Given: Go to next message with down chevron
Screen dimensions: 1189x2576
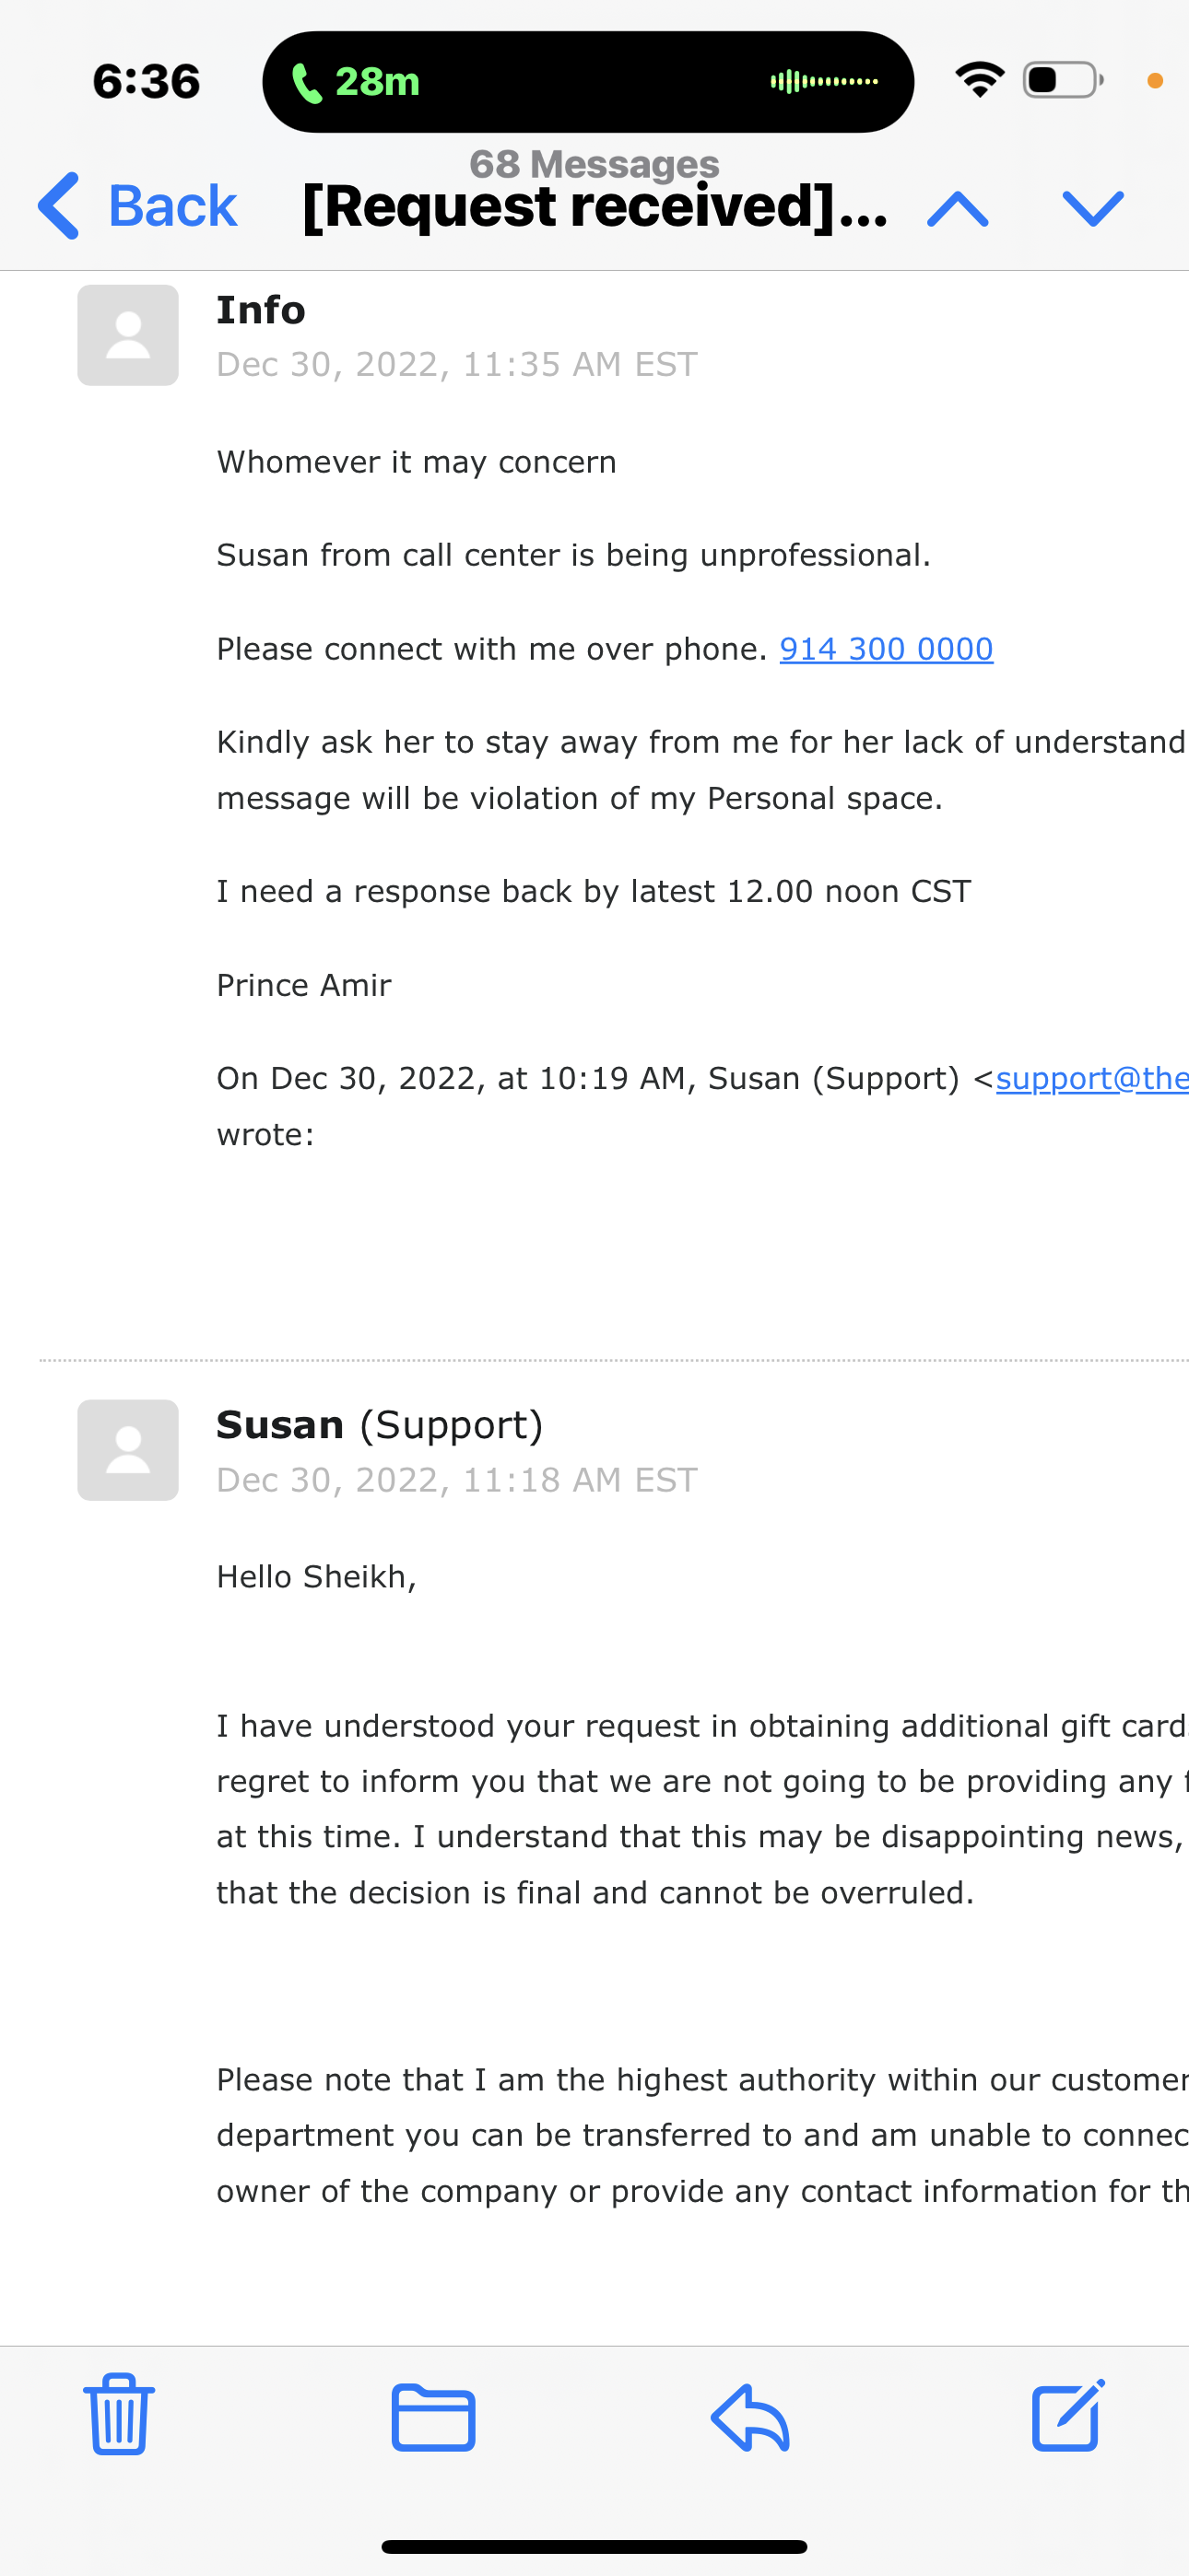Looking at the screenshot, I should [1093, 208].
